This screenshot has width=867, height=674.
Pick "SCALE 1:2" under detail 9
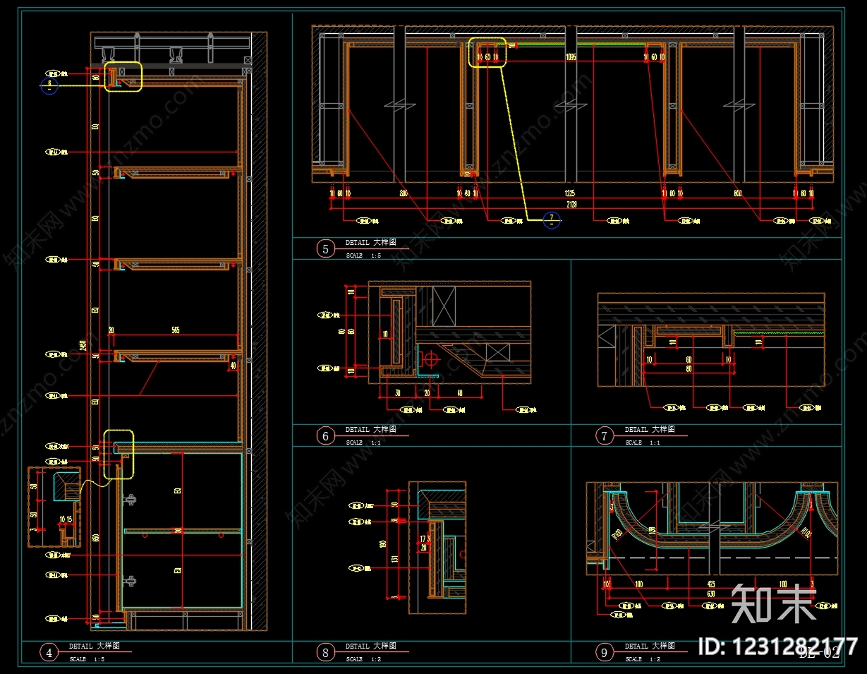pos(642,659)
